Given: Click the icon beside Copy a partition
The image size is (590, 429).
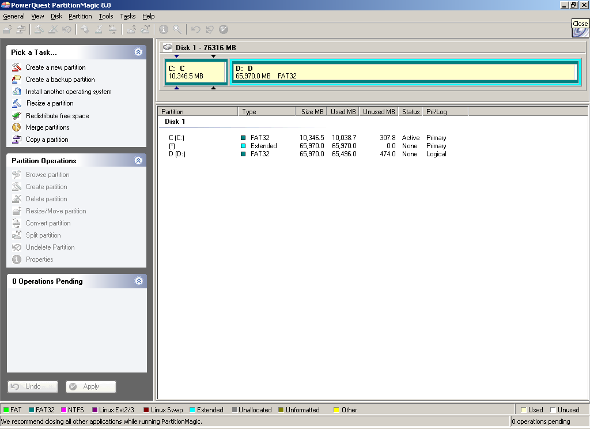Looking at the screenshot, I should click(x=17, y=140).
